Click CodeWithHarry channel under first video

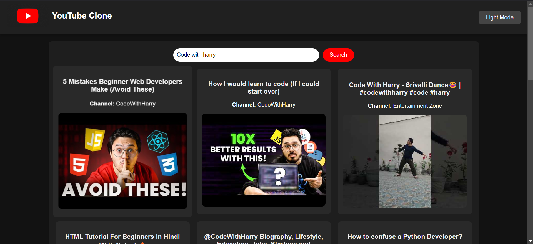[136, 104]
